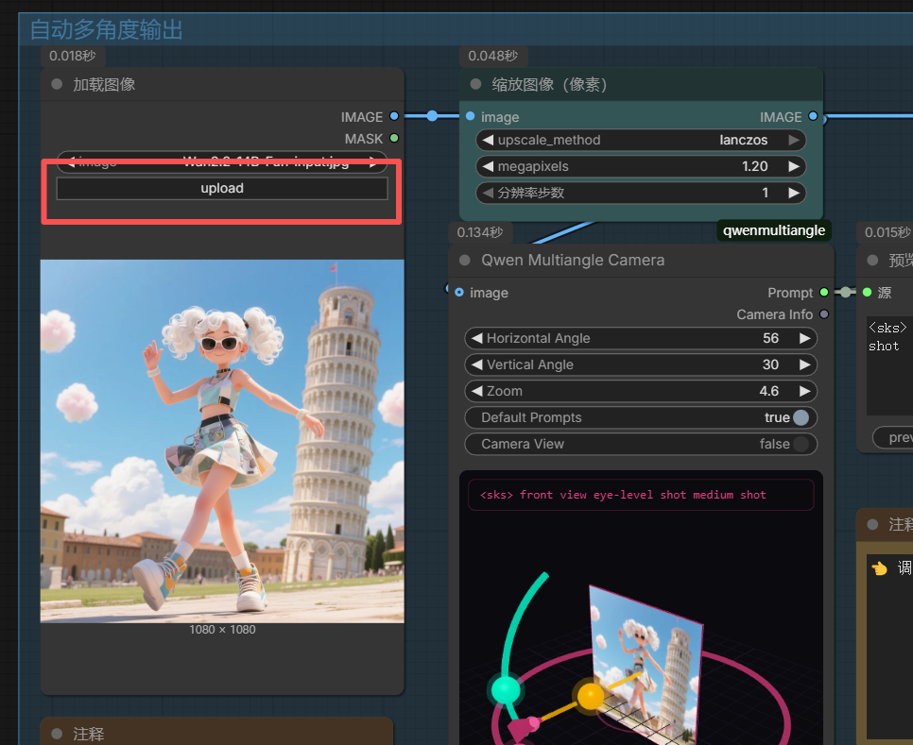Advance upscale_method with right arrow
Image resolution: width=913 pixels, height=745 pixels.
tap(794, 140)
